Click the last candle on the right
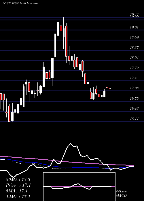This screenshot has height=201, width=144. coord(110,88)
